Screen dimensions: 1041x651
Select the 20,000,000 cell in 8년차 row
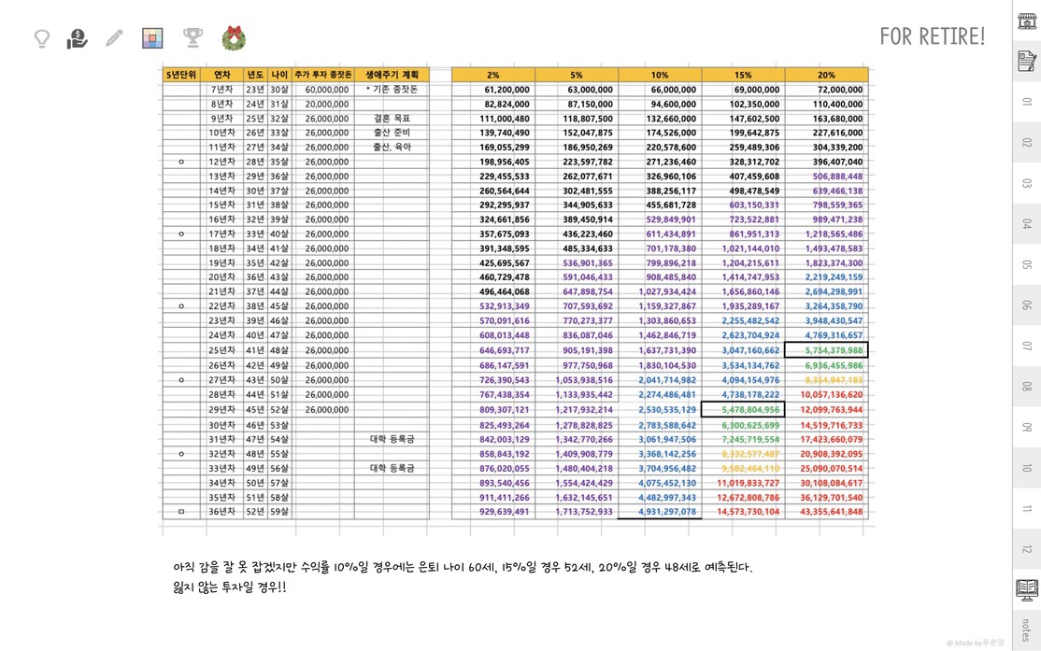click(x=323, y=105)
